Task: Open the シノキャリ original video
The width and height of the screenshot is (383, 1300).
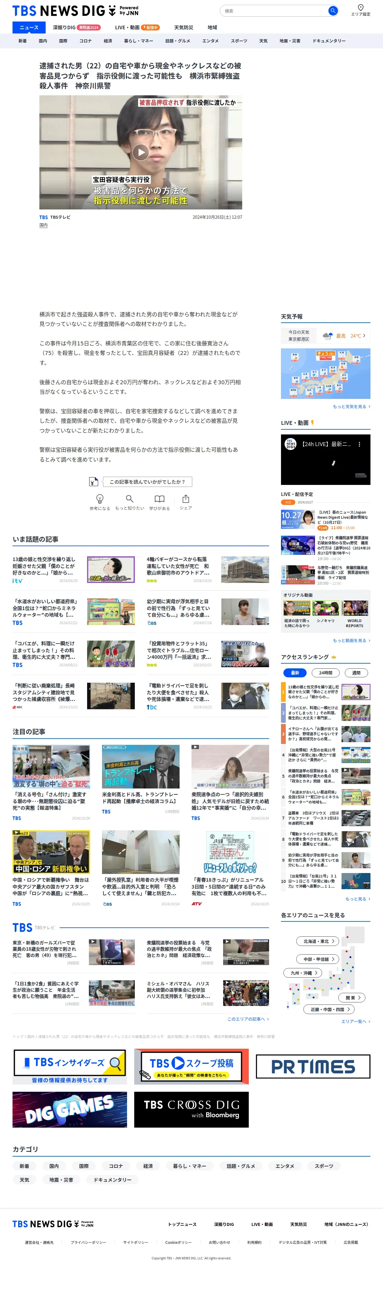Action: [x=325, y=612]
